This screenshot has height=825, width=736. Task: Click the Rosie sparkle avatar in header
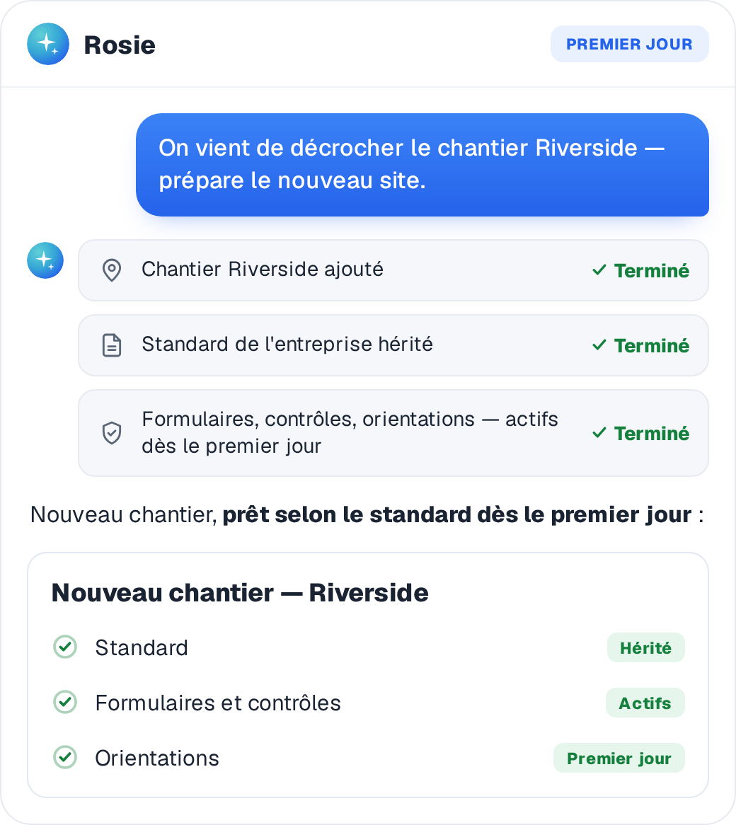point(48,44)
